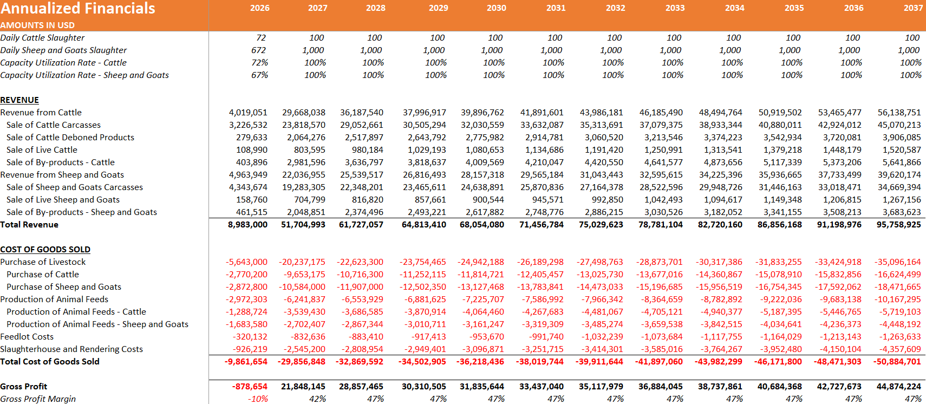Select Revenue from Cattle 2026 value 4,019,051
The height and width of the screenshot is (404, 926).
[248, 112]
